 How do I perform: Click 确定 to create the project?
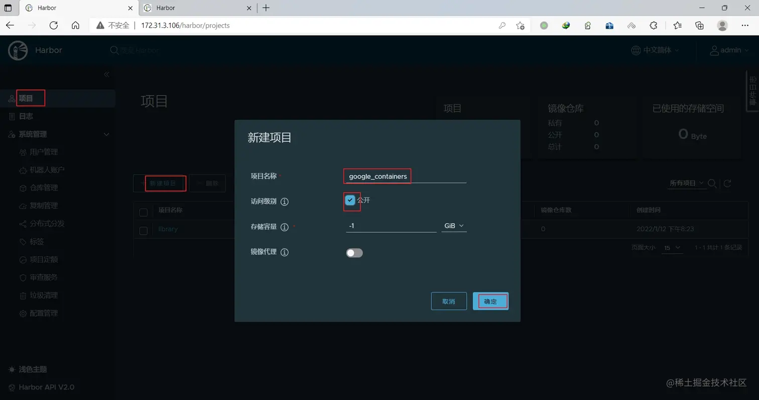490,301
